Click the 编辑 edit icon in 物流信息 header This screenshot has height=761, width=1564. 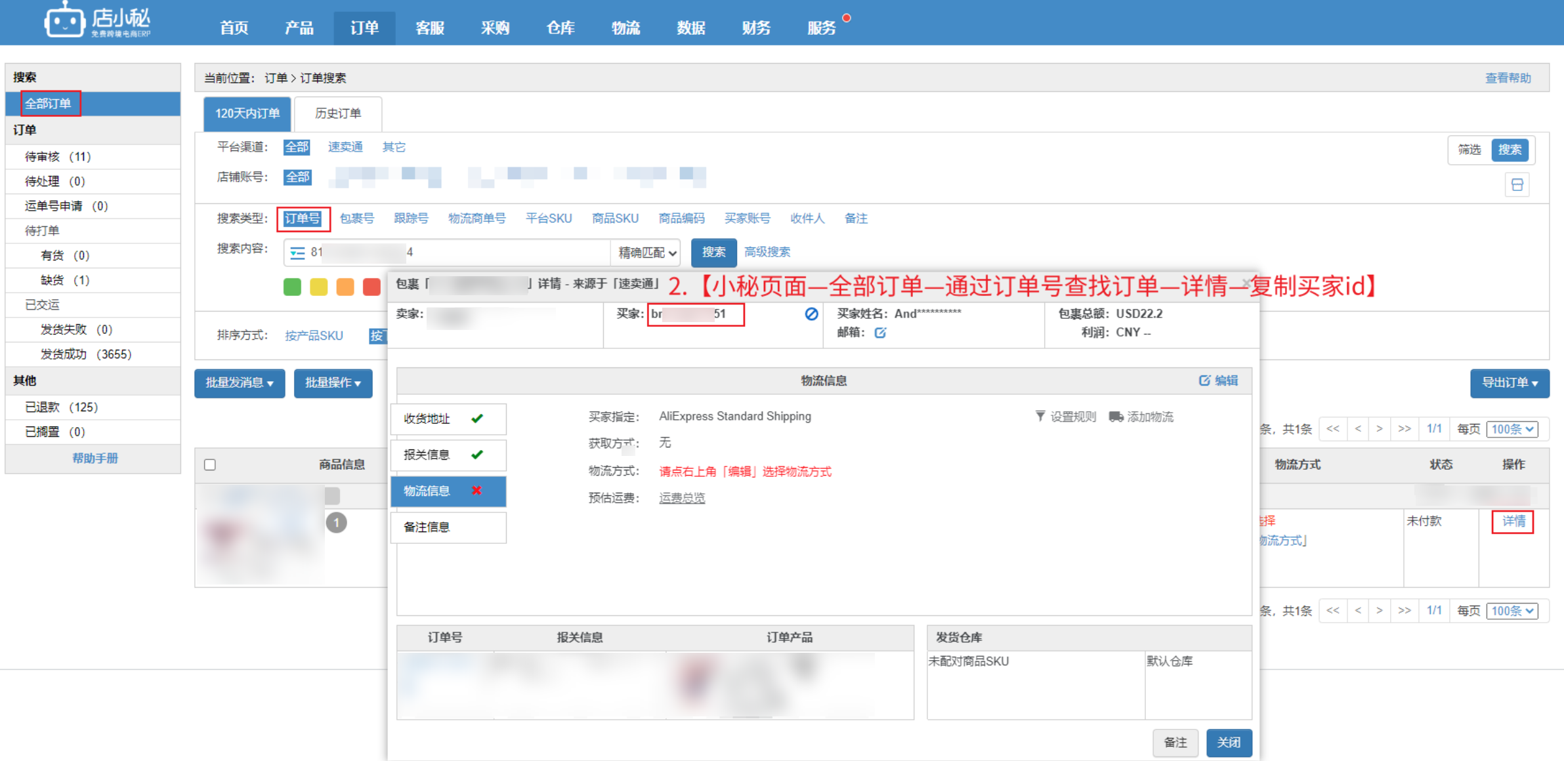pyautogui.click(x=1204, y=380)
